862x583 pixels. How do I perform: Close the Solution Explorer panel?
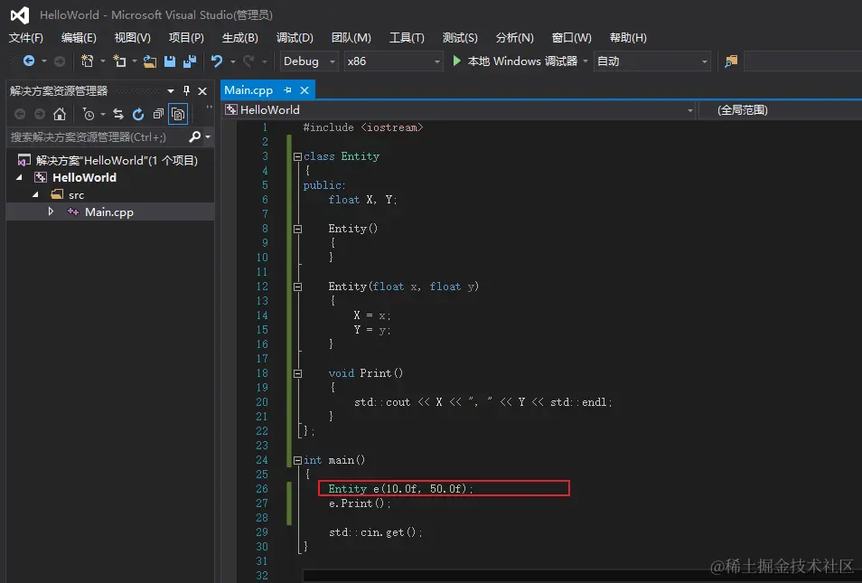pos(202,90)
